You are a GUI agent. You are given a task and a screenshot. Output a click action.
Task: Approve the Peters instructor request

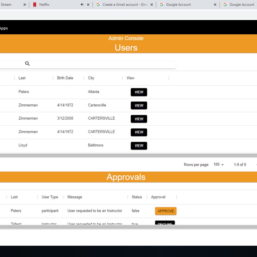pos(166,211)
